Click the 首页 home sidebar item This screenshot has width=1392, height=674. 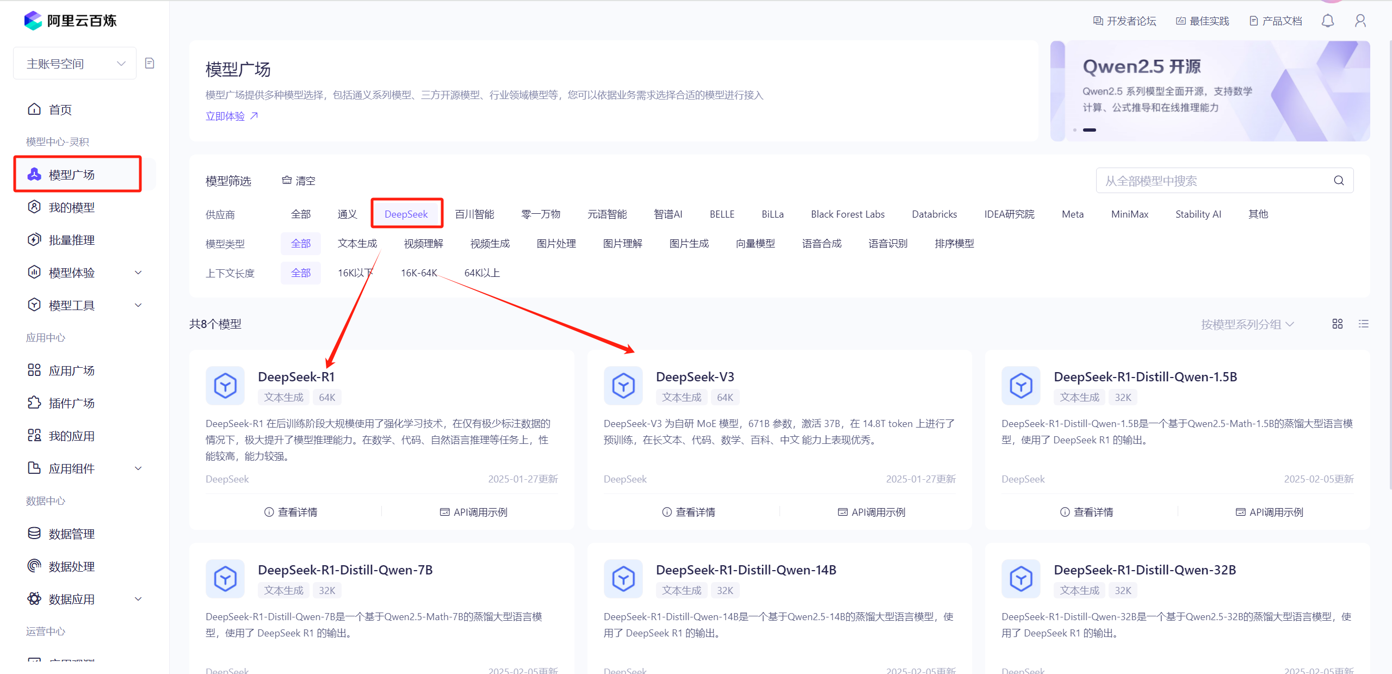click(60, 109)
